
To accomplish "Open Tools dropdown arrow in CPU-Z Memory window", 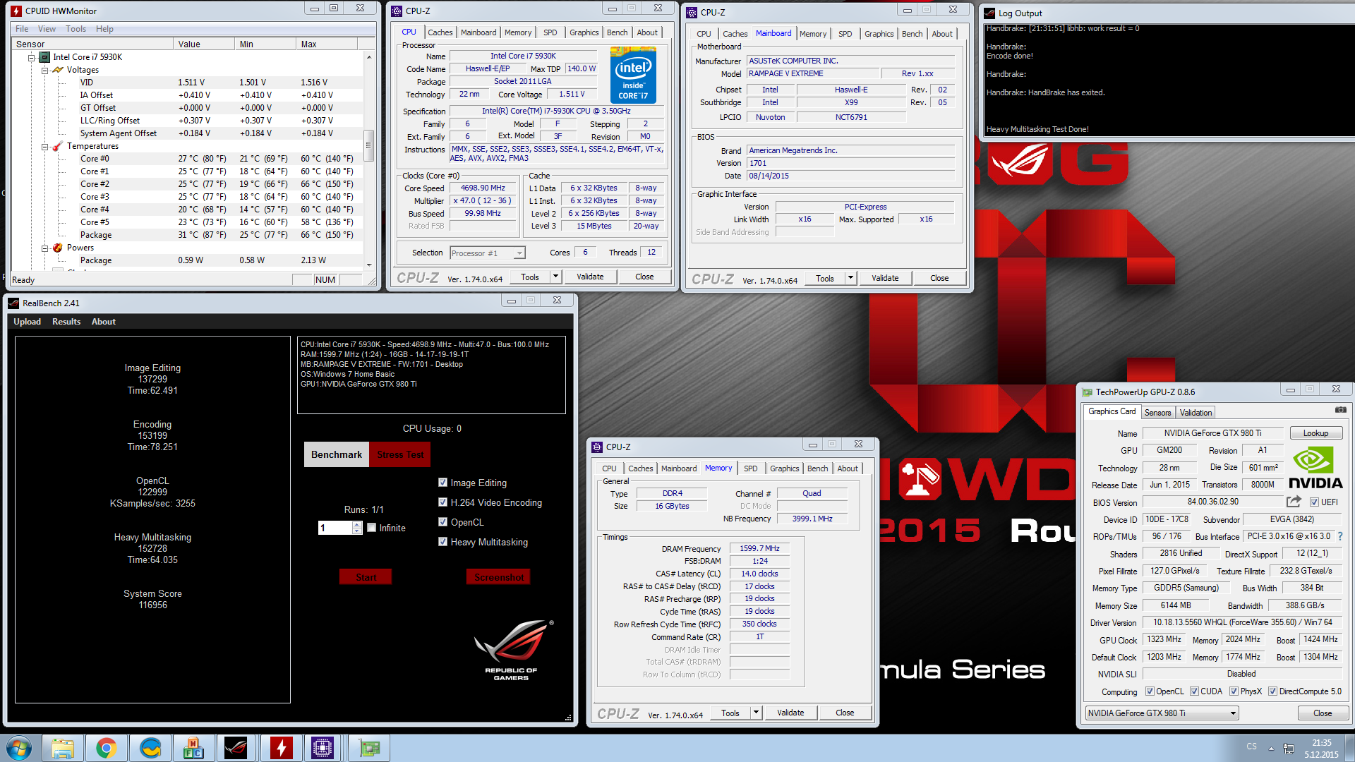I will coord(756,713).
